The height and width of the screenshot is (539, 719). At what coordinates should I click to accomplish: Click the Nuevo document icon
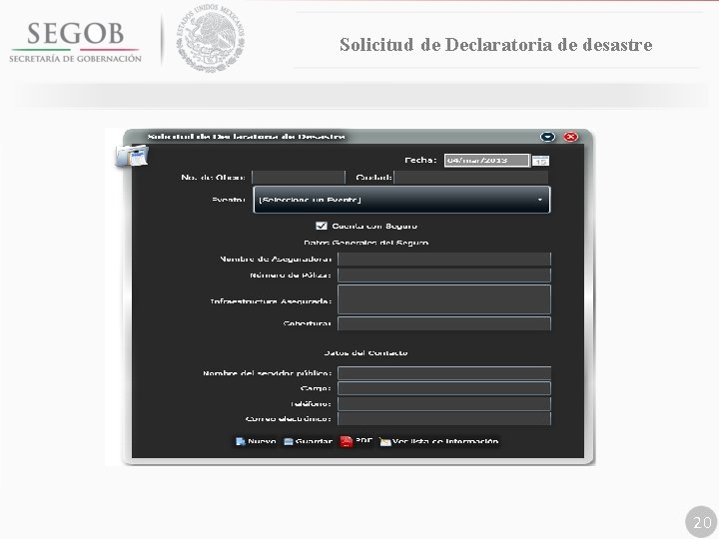[241, 441]
